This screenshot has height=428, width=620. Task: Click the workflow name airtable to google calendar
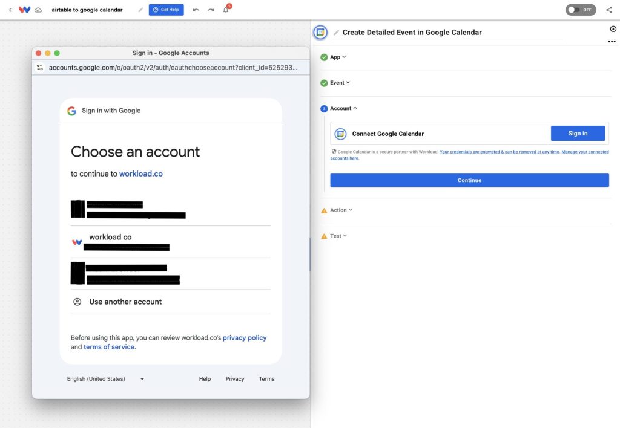[87, 10]
